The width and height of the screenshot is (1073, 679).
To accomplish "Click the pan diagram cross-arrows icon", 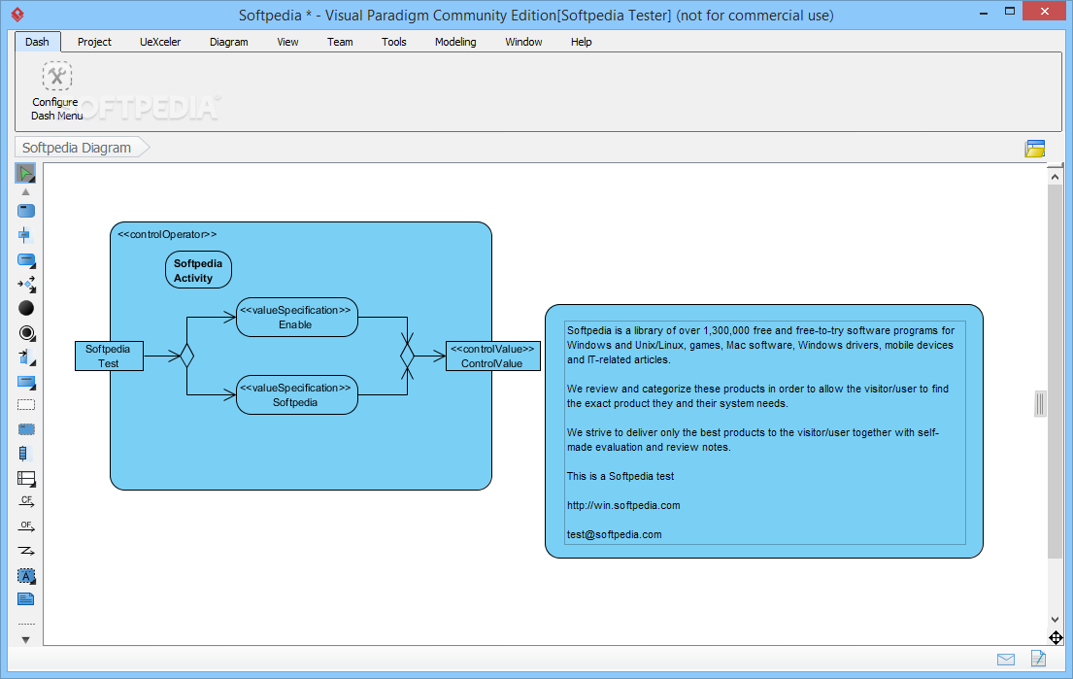I will point(1056,638).
